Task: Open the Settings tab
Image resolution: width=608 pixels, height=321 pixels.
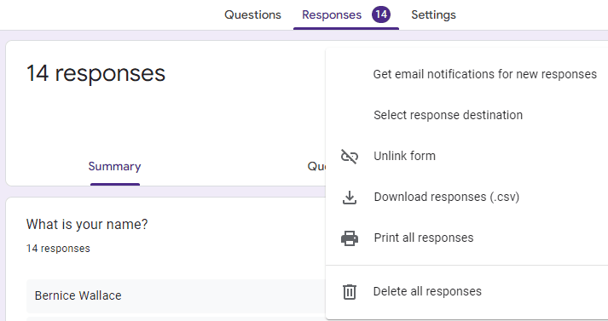Action: pos(433,14)
